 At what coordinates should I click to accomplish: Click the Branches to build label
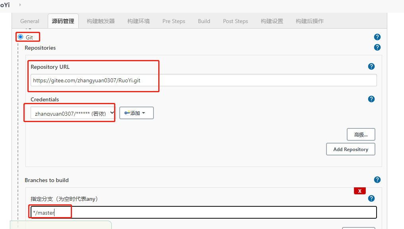[x=47, y=180]
